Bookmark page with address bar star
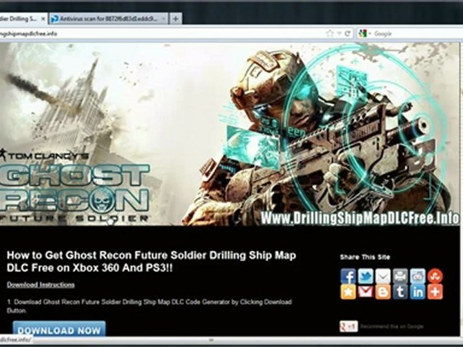The image size is (463, 347). pyautogui.click(x=330, y=33)
